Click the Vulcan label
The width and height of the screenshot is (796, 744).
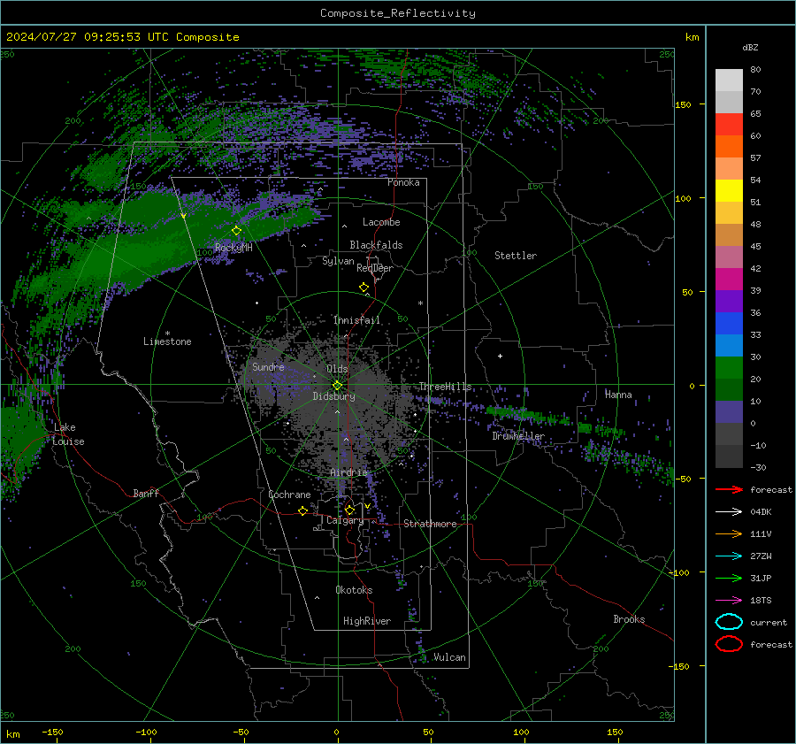tap(450, 657)
